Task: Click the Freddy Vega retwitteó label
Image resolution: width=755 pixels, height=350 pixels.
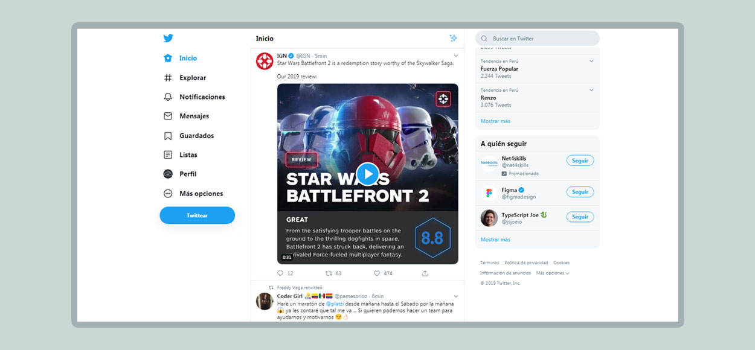Action: tap(300, 288)
